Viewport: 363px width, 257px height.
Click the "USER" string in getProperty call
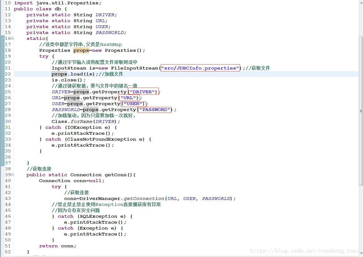[x=133, y=104]
